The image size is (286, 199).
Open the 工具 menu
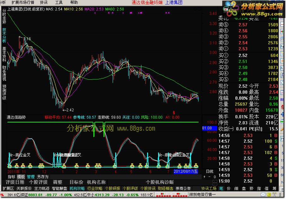click(59, 3)
